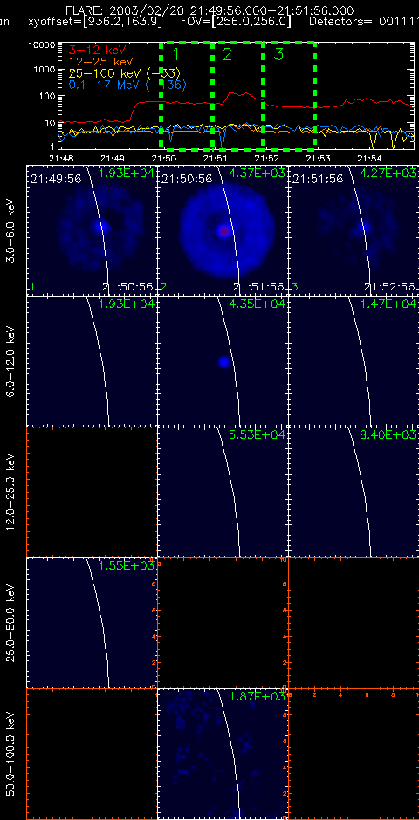Click the 6.0-12.0 keV panel with 1.47E+04
419x820 pixels.
tap(354, 361)
